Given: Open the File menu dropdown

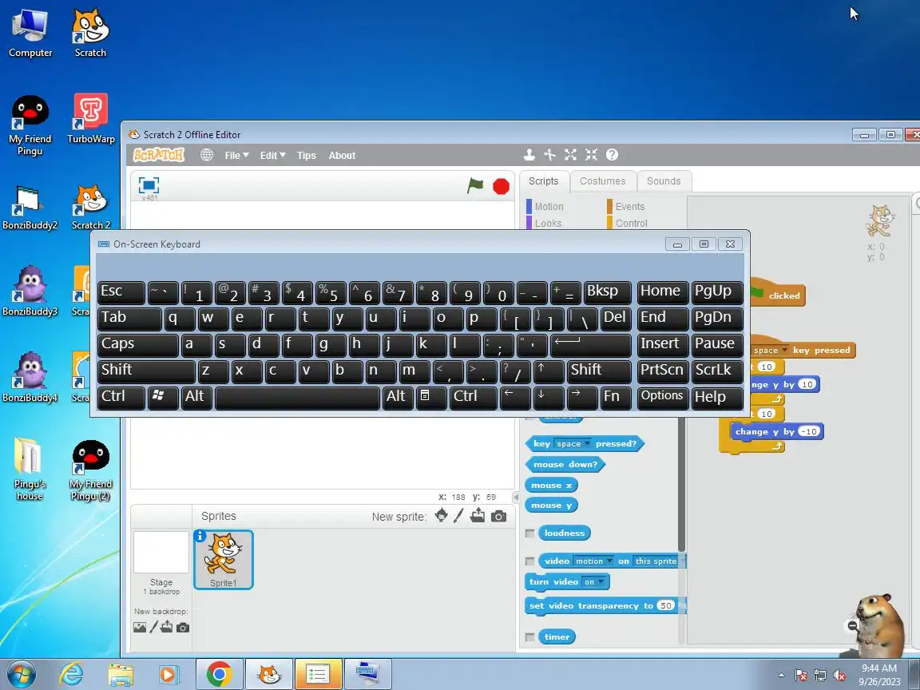Looking at the screenshot, I should pyautogui.click(x=236, y=156).
